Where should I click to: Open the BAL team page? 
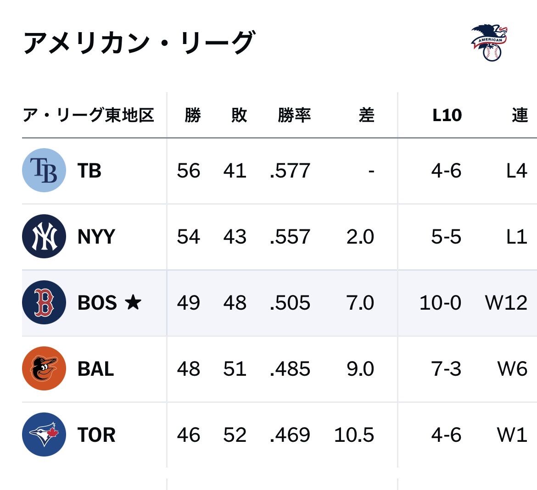click(x=95, y=369)
